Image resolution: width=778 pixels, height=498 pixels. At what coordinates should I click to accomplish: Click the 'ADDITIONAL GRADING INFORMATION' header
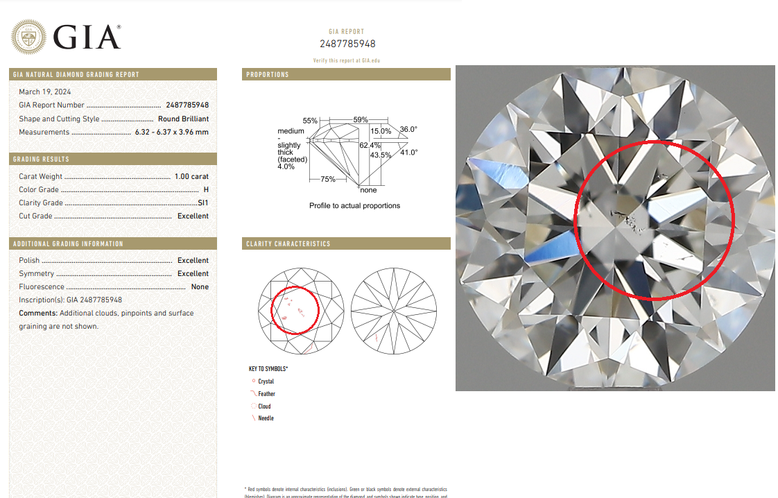[113, 243]
